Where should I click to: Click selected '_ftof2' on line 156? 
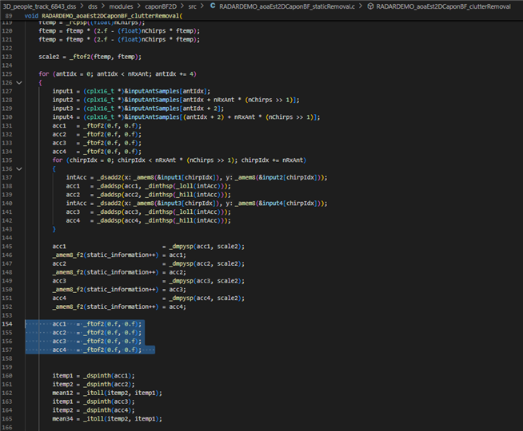point(94,341)
